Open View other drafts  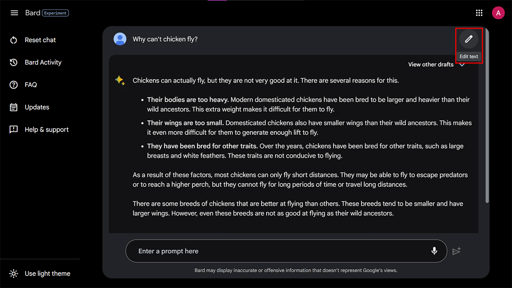[431, 64]
